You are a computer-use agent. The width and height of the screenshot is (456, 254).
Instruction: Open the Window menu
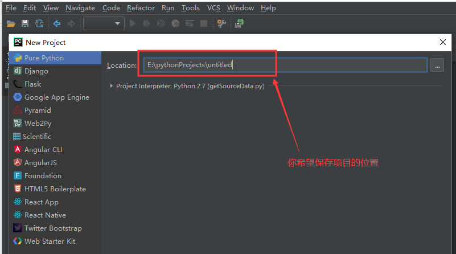[x=240, y=8]
